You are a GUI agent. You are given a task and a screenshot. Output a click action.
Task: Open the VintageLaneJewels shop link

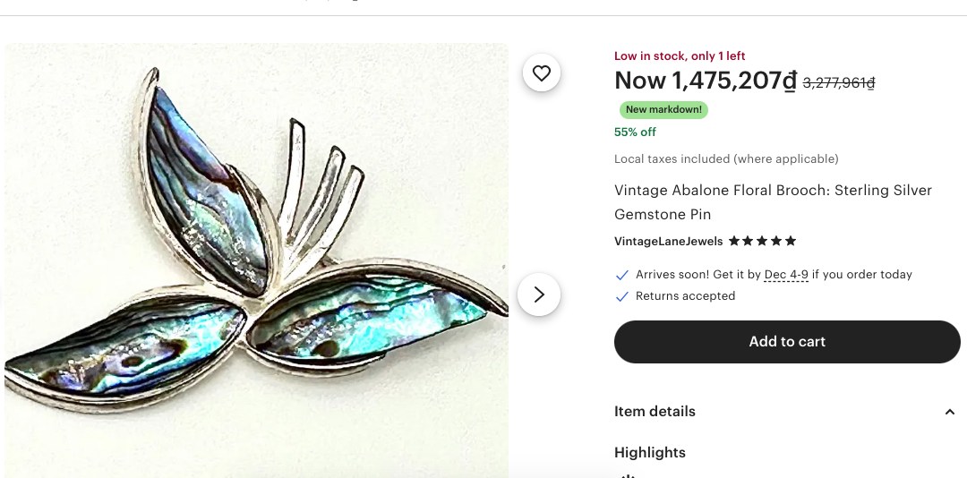[668, 242]
